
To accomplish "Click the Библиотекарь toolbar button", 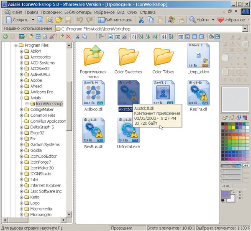I will click(x=115, y=20).
